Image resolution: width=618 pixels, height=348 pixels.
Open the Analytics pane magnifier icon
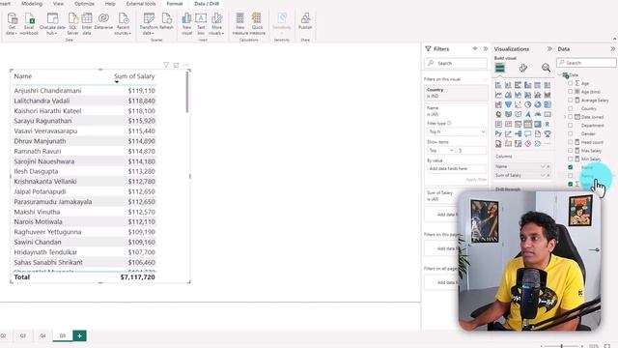pos(546,68)
